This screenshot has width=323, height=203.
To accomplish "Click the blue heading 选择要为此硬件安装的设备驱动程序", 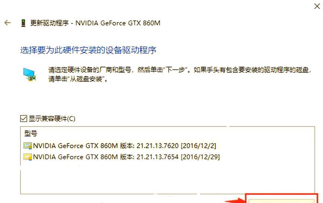I will point(88,50).
